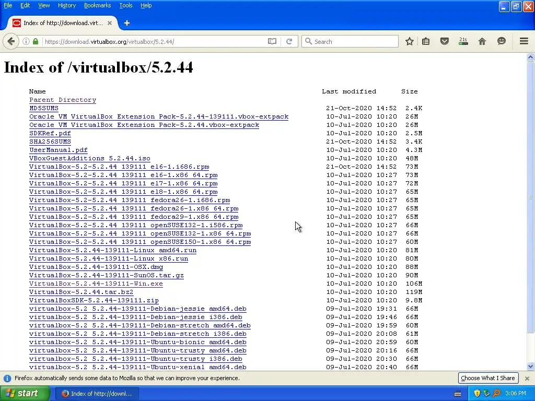Open the Bookmarks menu
Viewport: 535px width, 401px height.
pyautogui.click(x=97, y=5)
